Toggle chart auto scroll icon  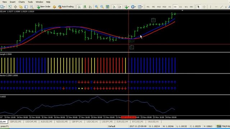coord(114,7)
